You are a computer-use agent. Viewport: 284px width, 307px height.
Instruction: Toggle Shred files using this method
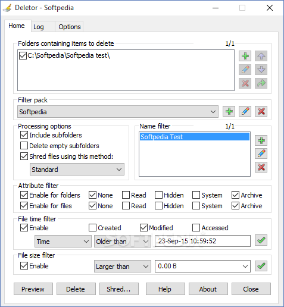[x=24, y=156]
